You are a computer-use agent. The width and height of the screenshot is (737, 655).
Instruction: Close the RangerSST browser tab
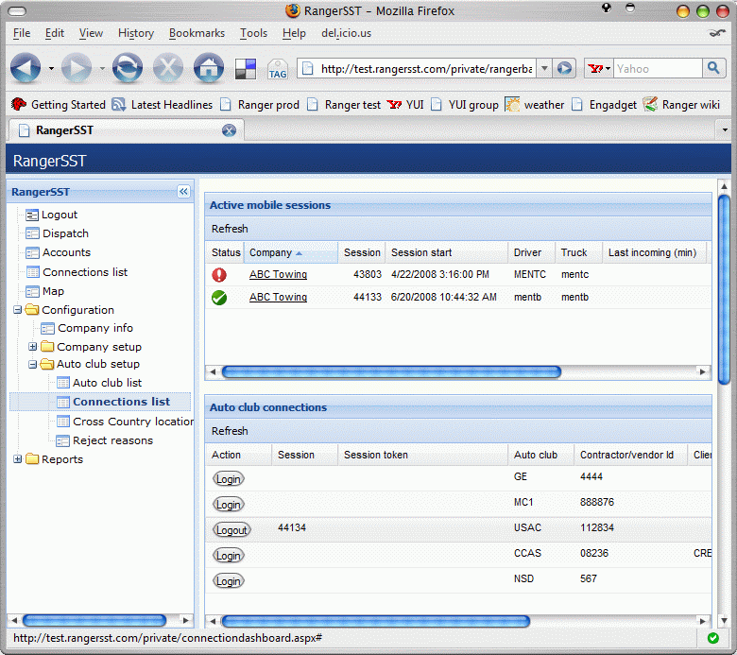click(229, 130)
